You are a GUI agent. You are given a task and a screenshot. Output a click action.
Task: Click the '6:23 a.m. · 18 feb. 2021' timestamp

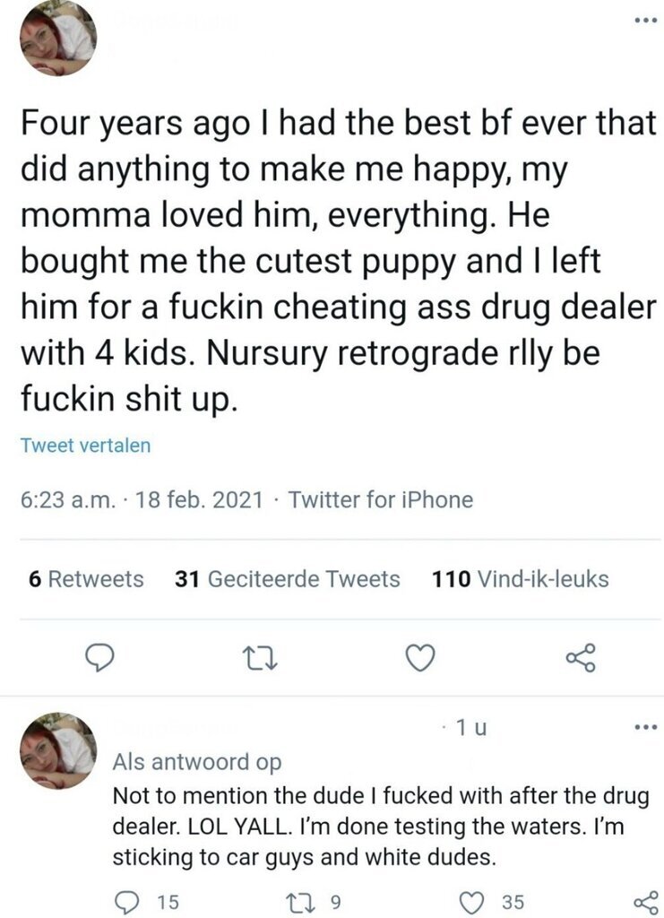coord(142,499)
